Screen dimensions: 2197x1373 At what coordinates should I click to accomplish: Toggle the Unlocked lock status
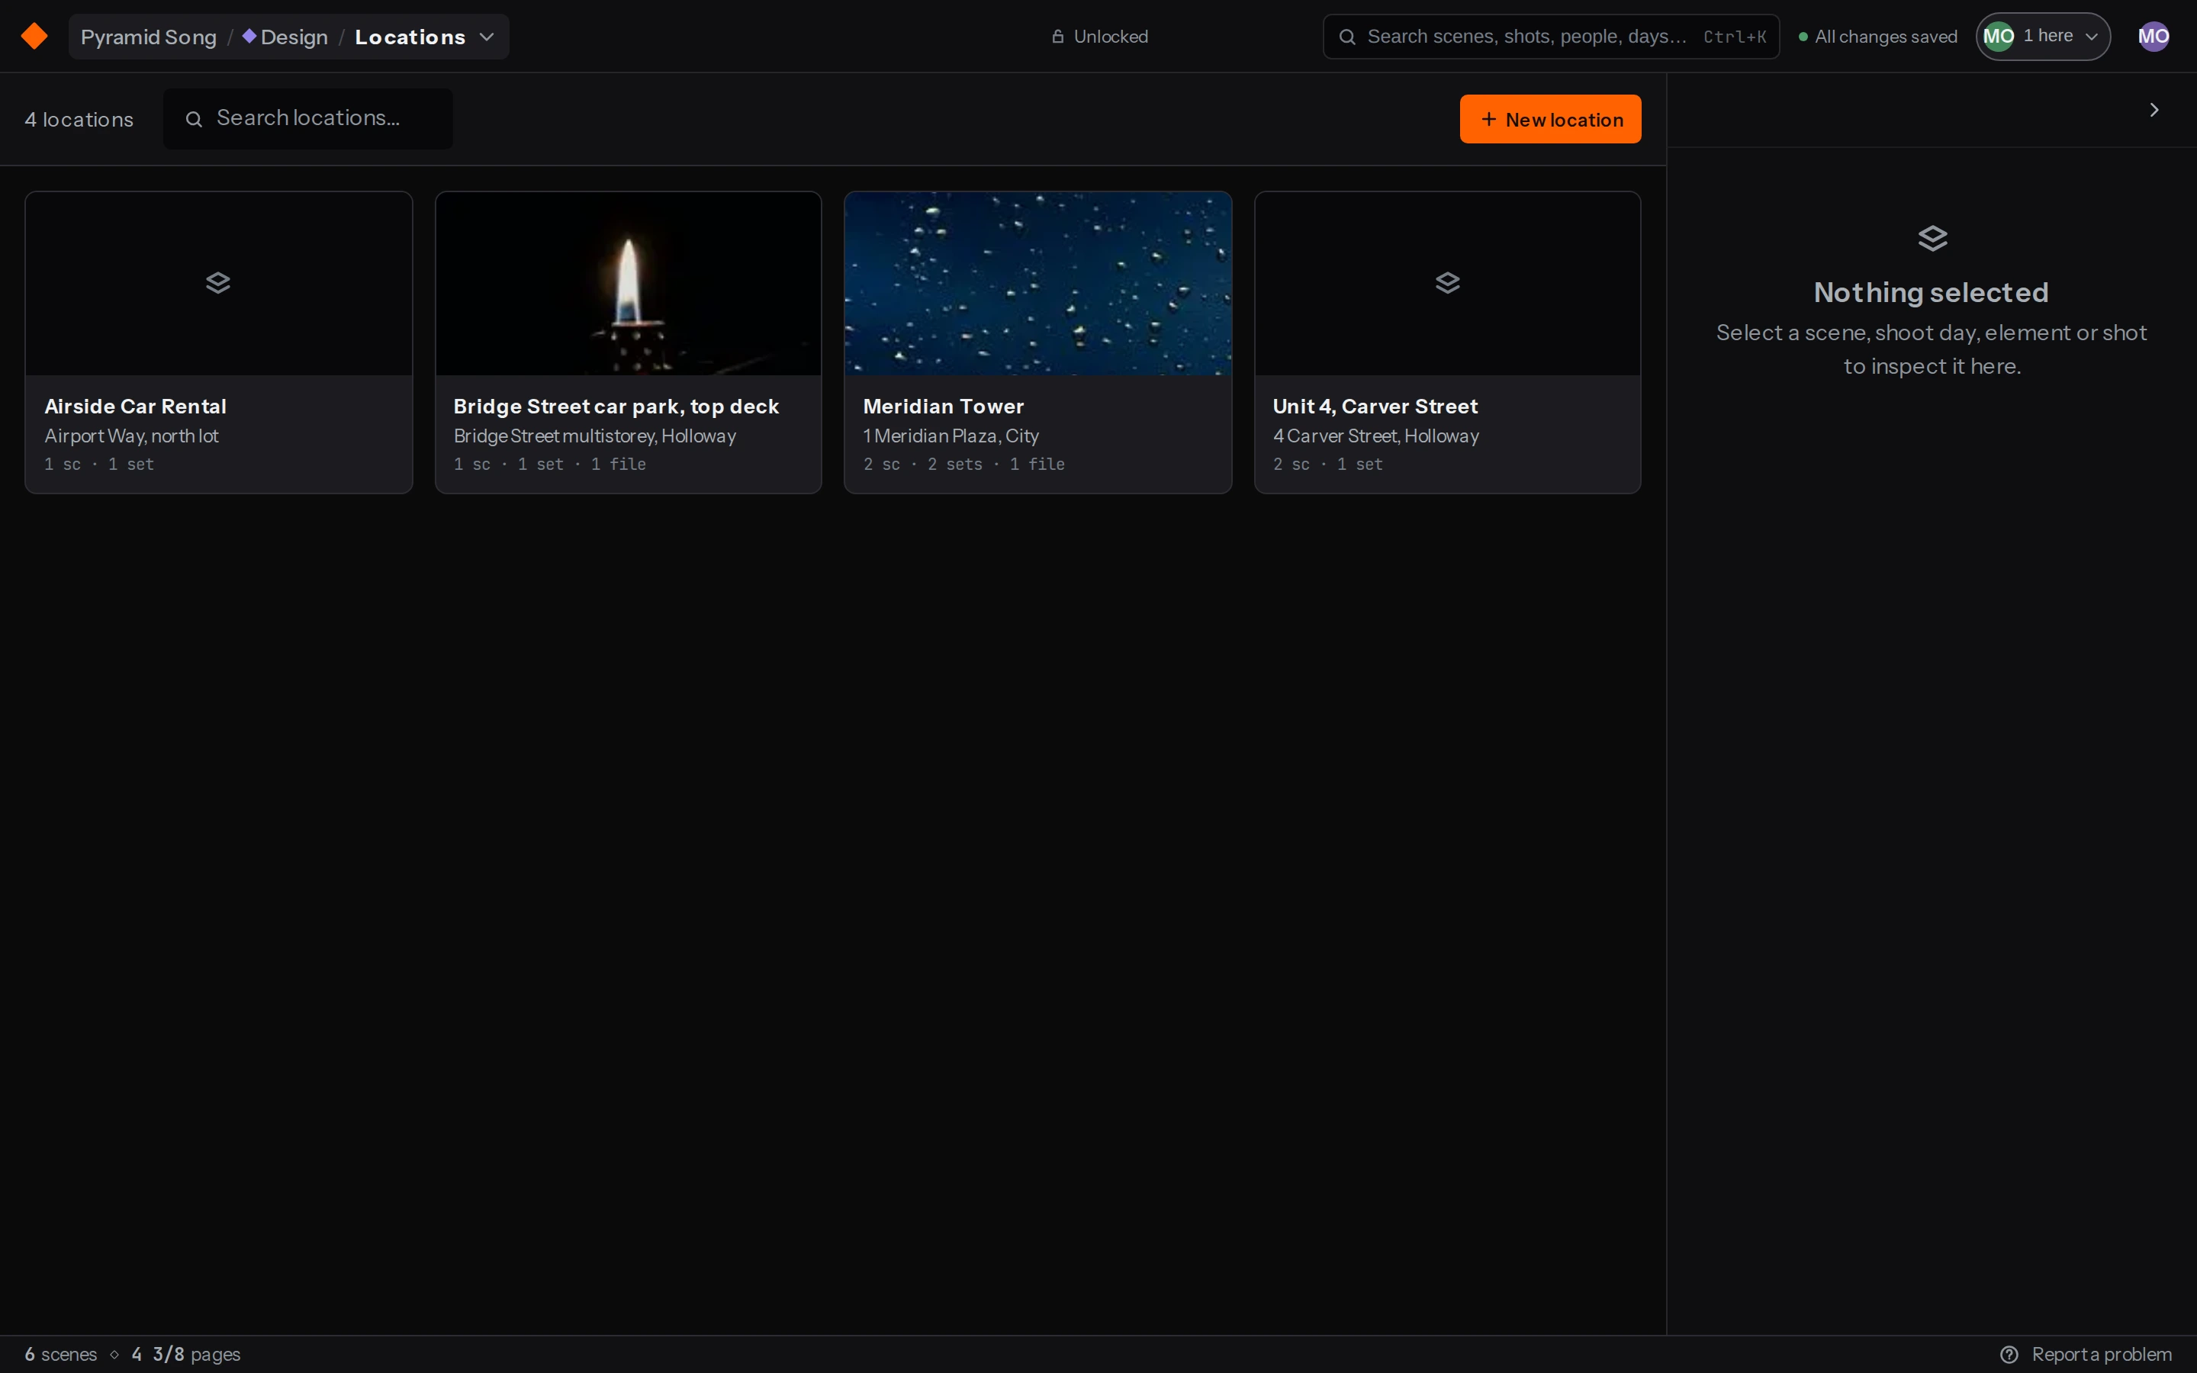[x=1099, y=37]
